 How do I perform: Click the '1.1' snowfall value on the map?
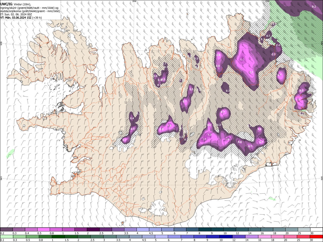242,60
